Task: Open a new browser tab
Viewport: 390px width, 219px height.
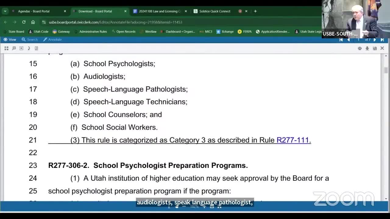Action: coord(255,11)
